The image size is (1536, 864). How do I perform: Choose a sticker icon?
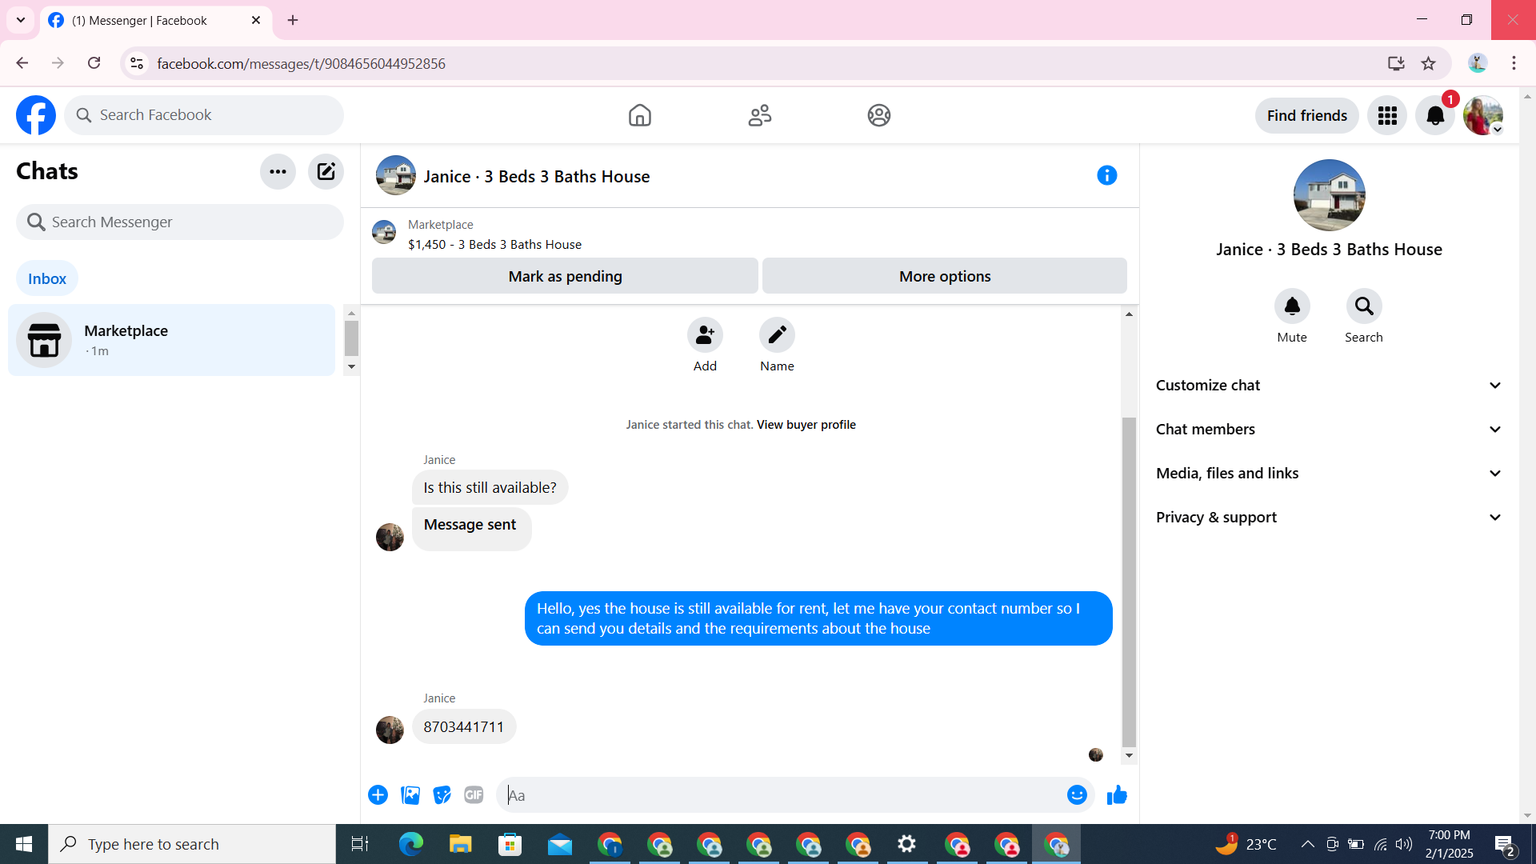pyautogui.click(x=442, y=794)
